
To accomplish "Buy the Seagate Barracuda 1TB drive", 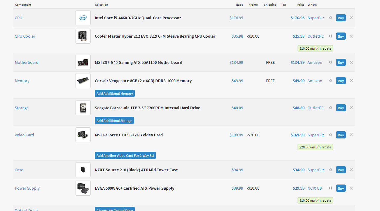I will pos(341,108).
